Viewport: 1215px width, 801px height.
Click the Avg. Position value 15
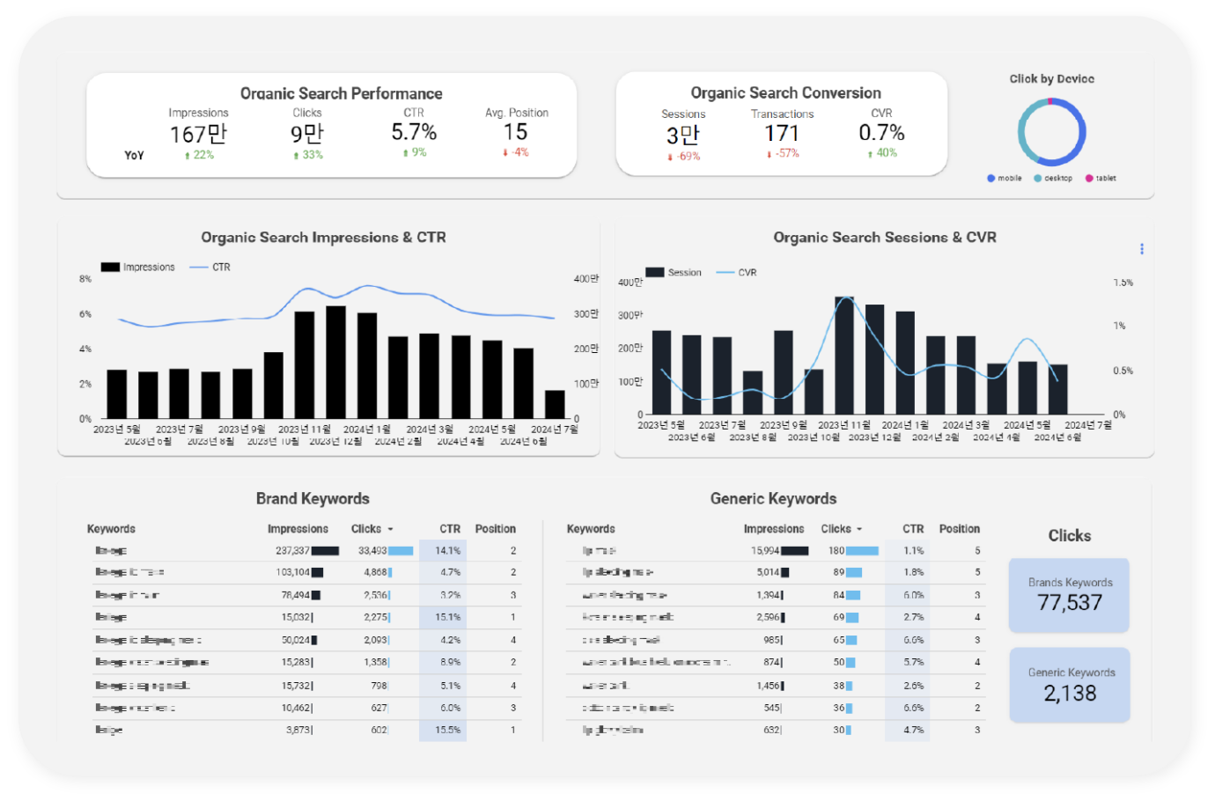point(515,132)
